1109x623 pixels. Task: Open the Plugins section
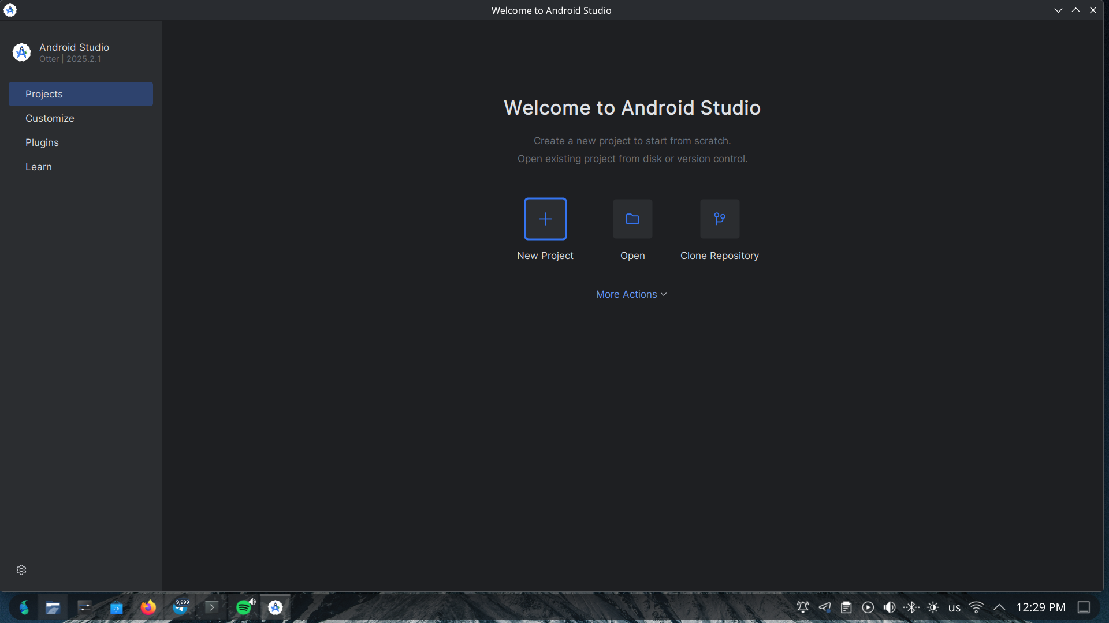[x=42, y=142]
